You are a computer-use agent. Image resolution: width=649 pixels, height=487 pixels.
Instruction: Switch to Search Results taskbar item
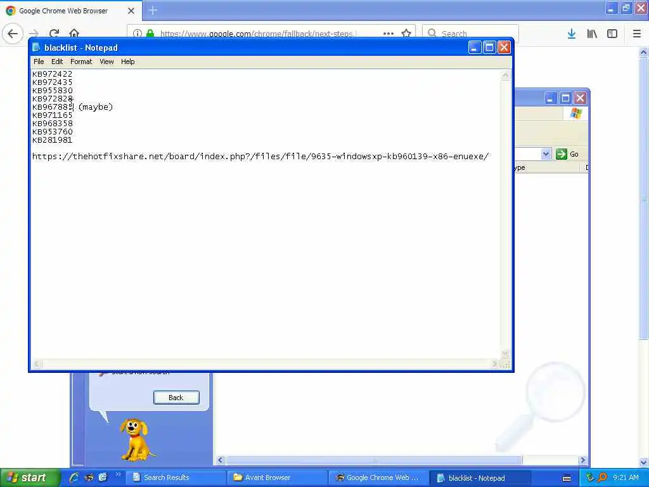coord(176,478)
